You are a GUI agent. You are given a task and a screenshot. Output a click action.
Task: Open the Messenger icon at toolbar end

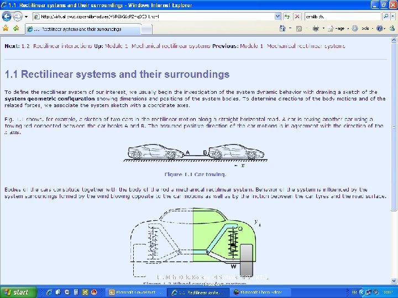coord(392,28)
